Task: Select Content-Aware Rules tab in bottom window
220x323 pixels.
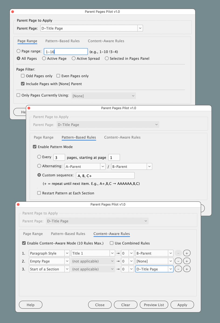Action: pos(112,234)
